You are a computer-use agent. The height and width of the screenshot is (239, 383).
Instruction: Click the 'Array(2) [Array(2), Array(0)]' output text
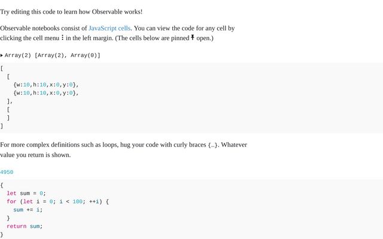[x=53, y=56]
